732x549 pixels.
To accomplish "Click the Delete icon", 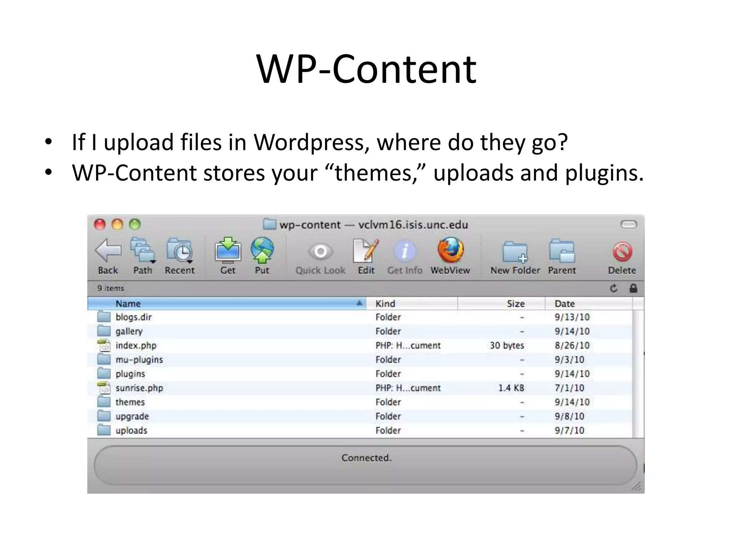I will coord(622,252).
